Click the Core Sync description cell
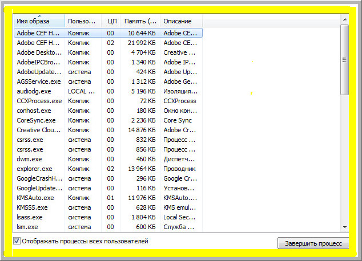 pyautogui.click(x=178, y=120)
